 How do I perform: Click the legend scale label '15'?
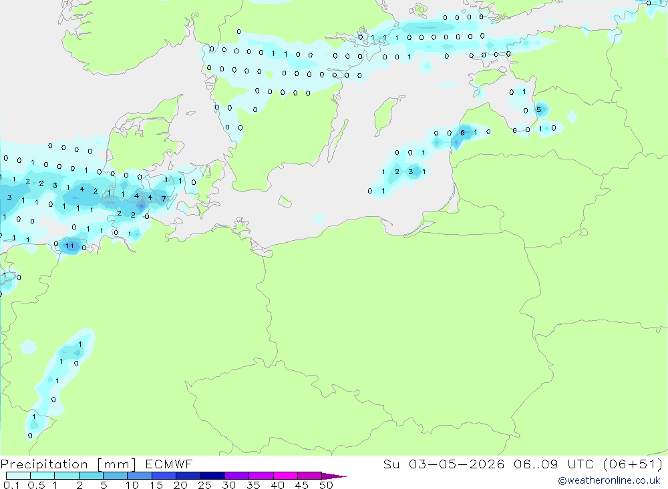click(156, 485)
